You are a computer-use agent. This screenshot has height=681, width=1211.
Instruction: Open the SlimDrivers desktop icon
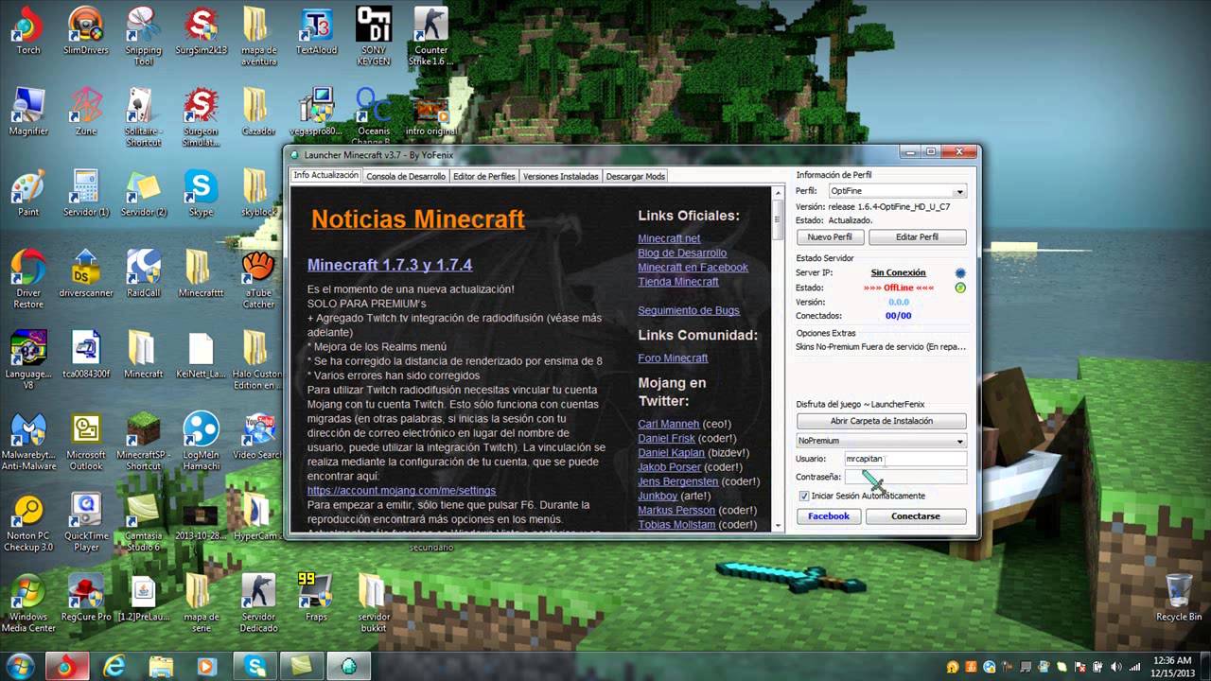coord(86,30)
